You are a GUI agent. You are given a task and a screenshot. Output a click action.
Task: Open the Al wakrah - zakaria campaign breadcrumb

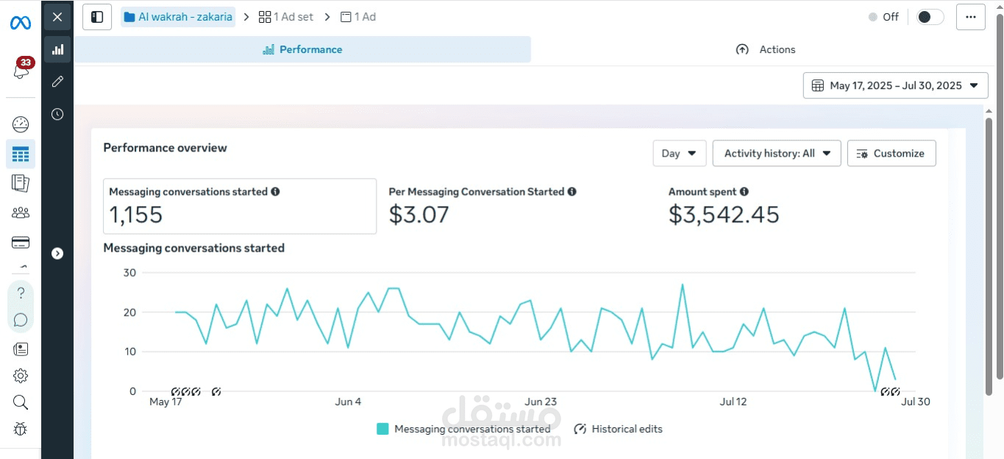(x=178, y=17)
